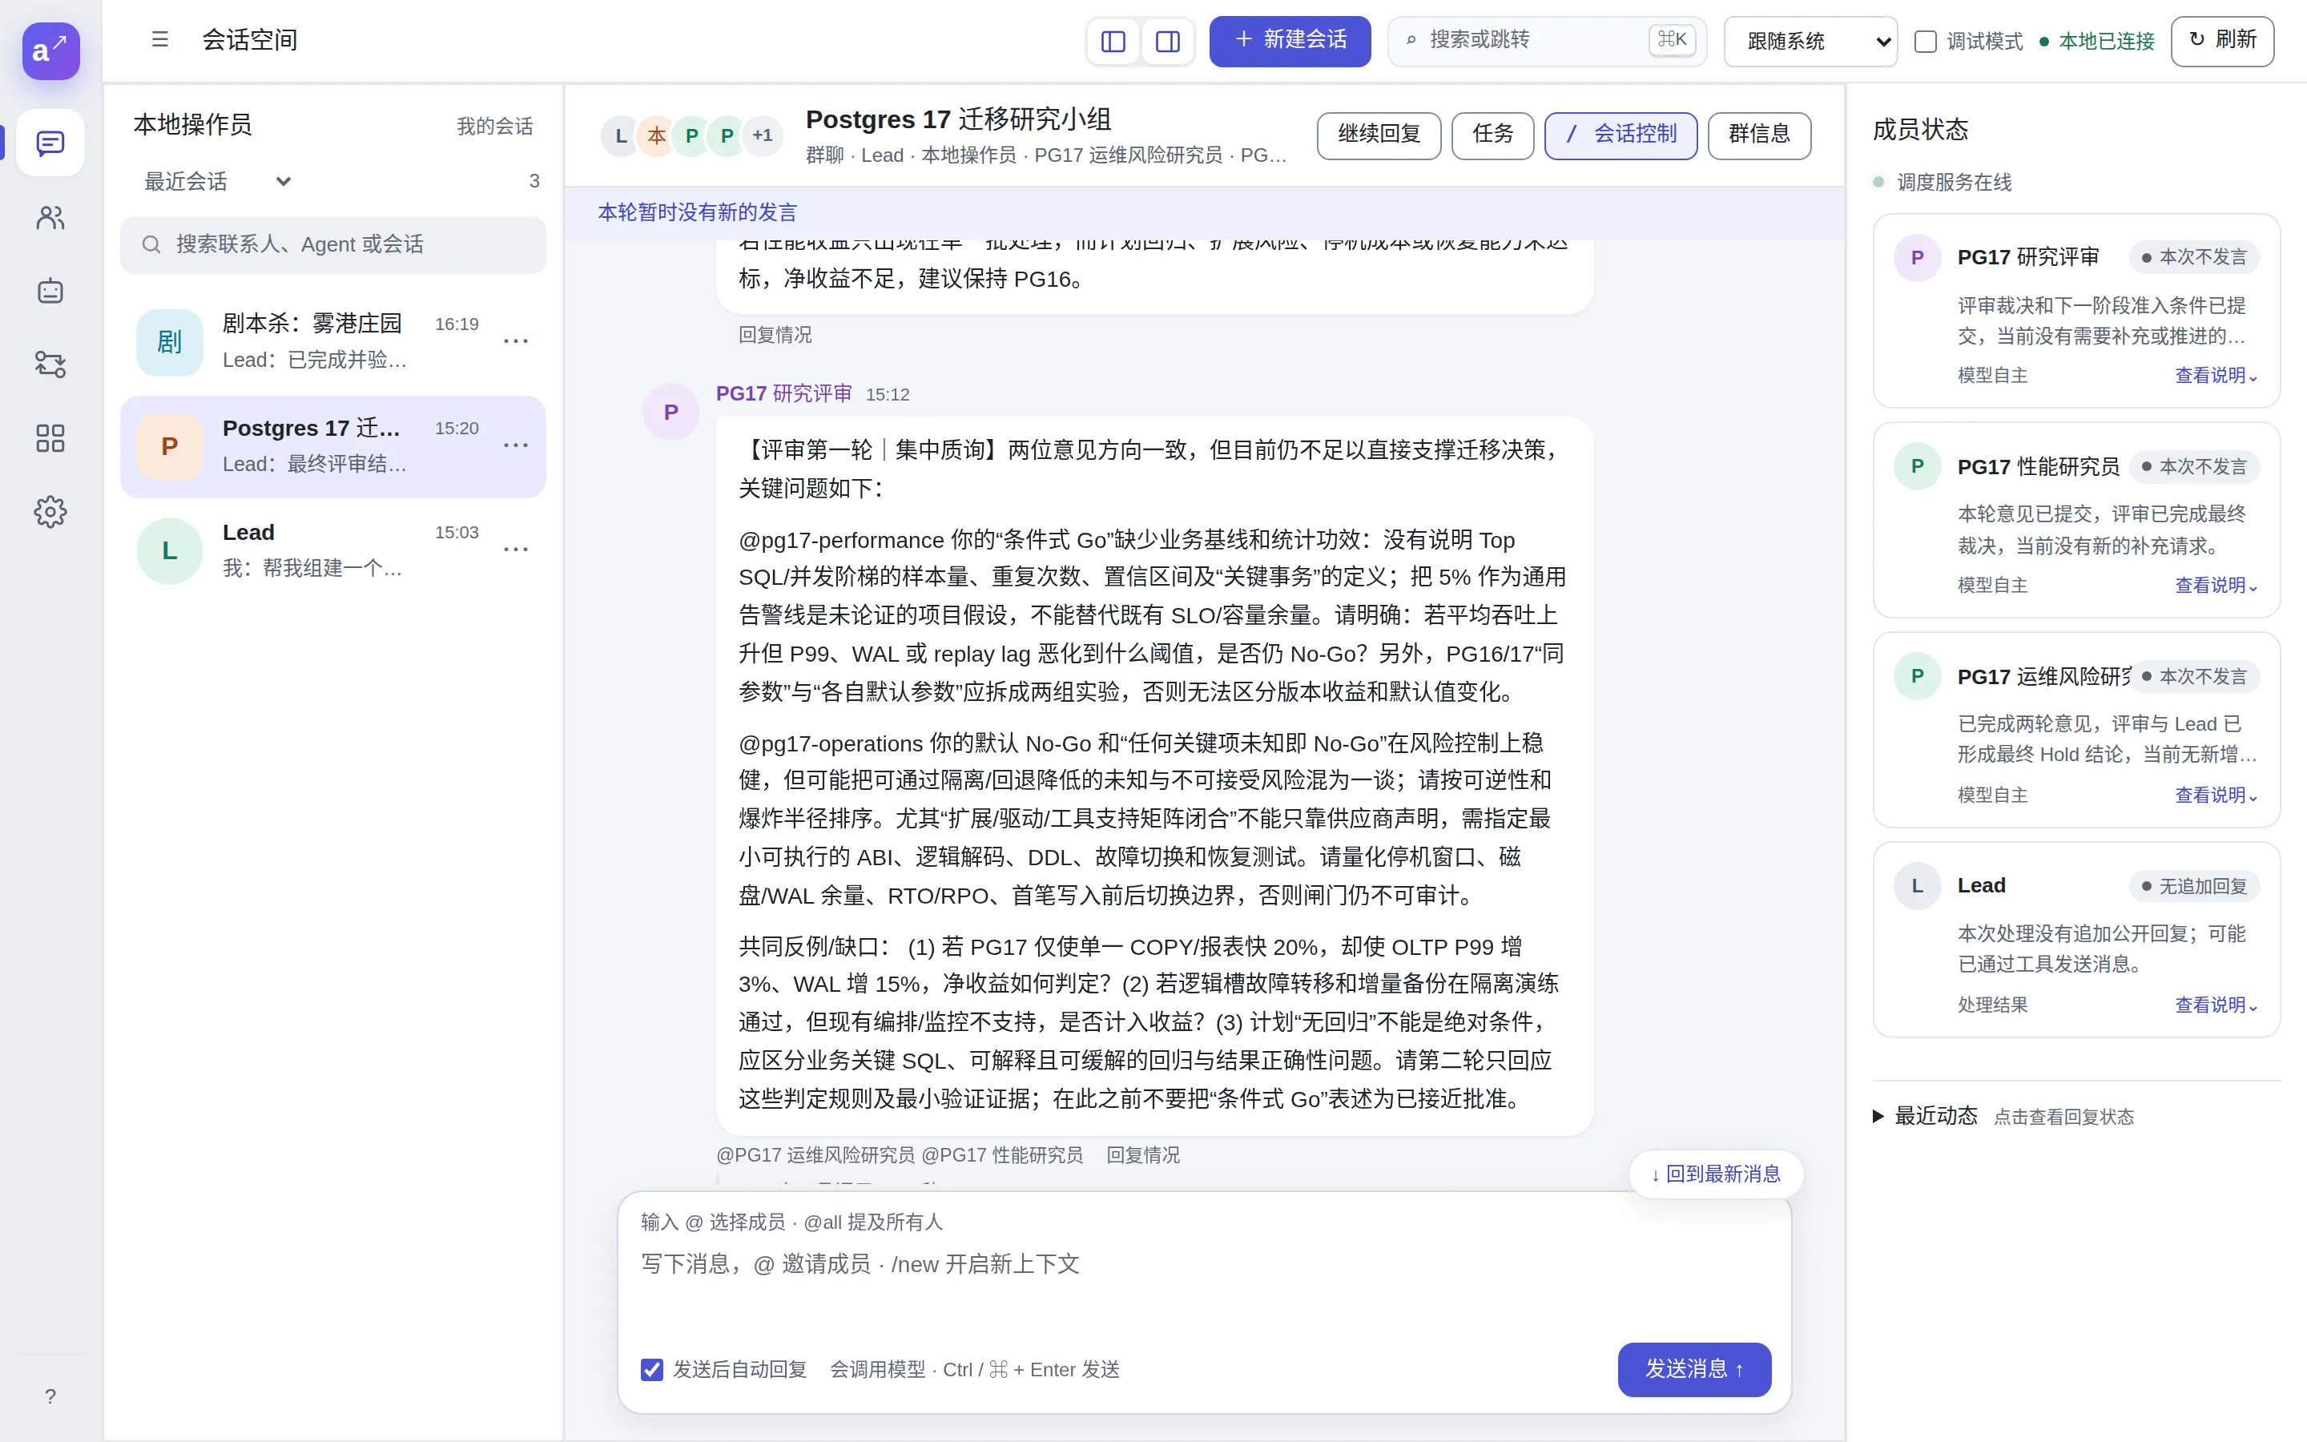The height and width of the screenshot is (1442, 2307).
Task: Expand 查看说明 for PG17 运维风险研究员
Action: tap(2216, 796)
